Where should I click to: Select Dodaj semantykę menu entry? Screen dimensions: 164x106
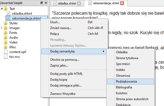[74, 51]
